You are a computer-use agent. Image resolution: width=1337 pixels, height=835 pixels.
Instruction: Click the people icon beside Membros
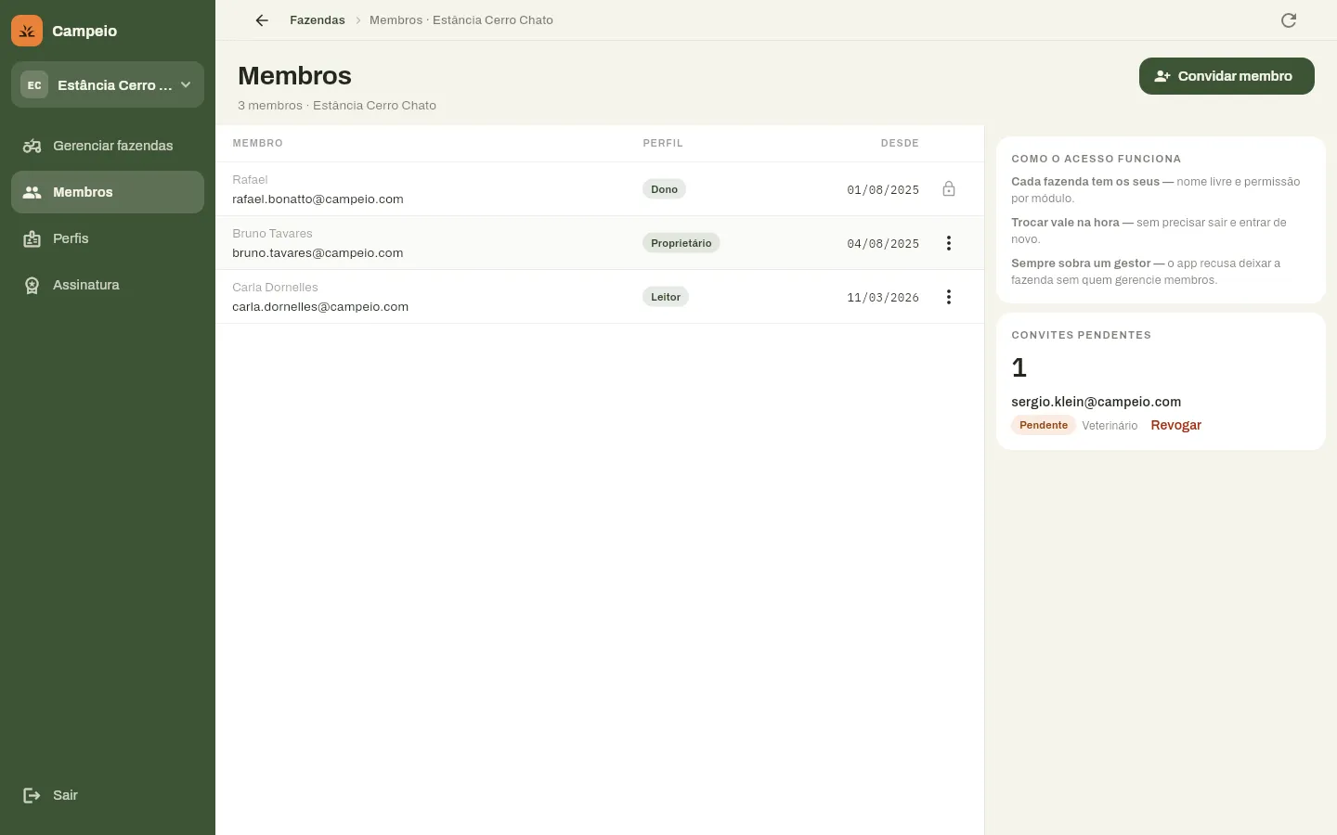click(32, 192)
